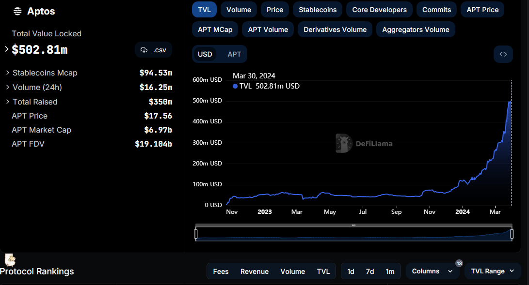529x285 pixels.
Task: Open the TVL Range dropdown
Action: click(x=493, y=271)
